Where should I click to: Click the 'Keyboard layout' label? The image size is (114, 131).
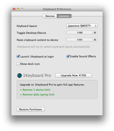tap(27, 26)
